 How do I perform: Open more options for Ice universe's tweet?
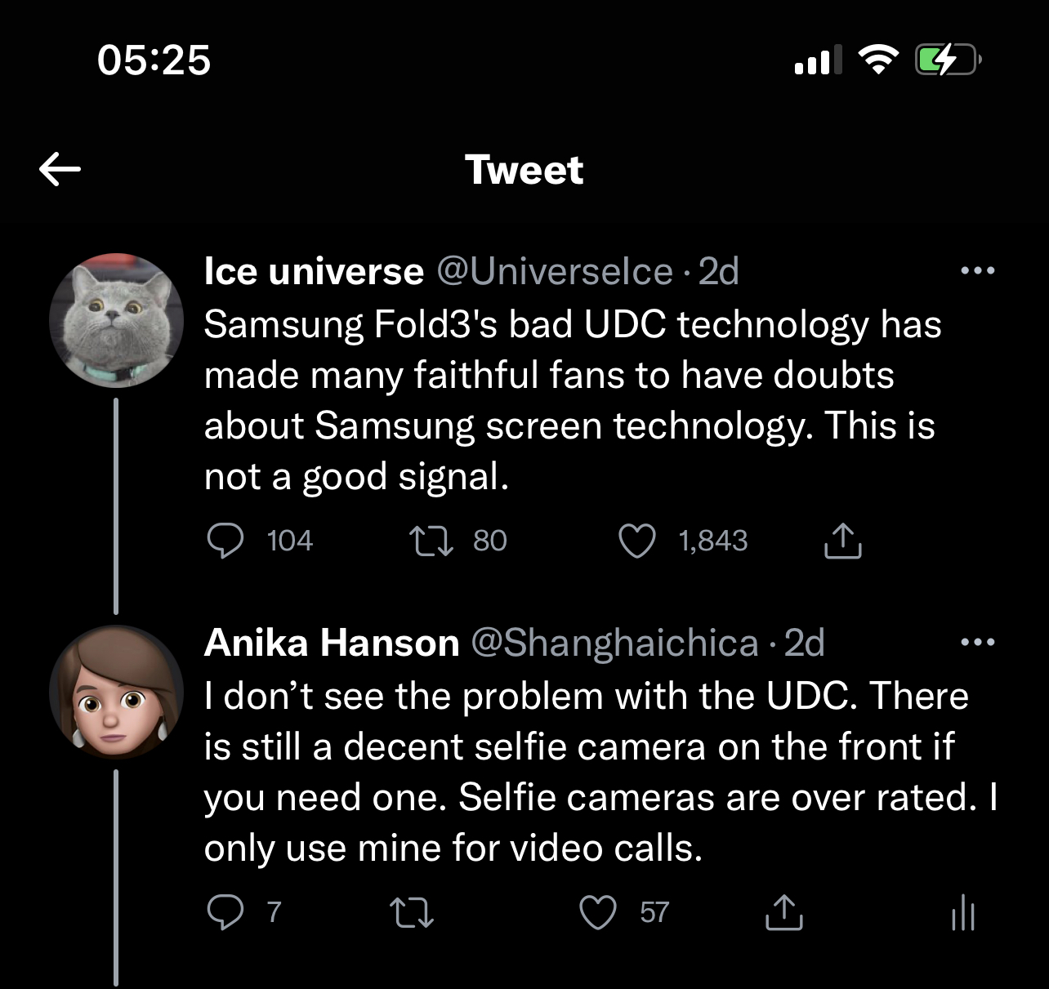[x=978, y=270]
